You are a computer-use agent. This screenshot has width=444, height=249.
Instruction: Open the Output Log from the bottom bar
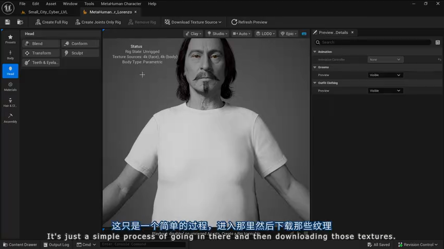tap(56, 245)
